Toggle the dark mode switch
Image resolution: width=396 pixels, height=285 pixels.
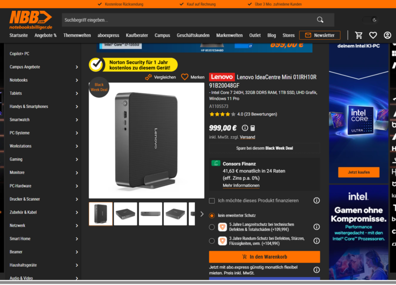[x=370, y=20]
